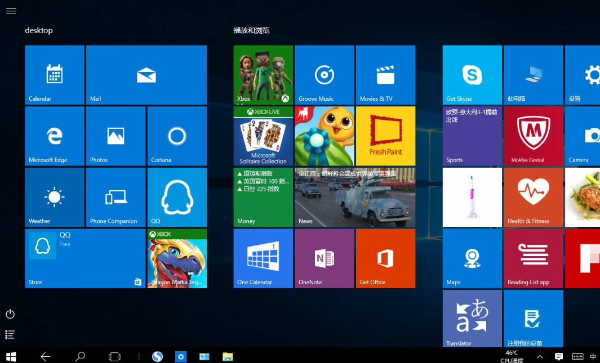
Task: Click the Search icon on the taskbar
Action: (79, 356)
